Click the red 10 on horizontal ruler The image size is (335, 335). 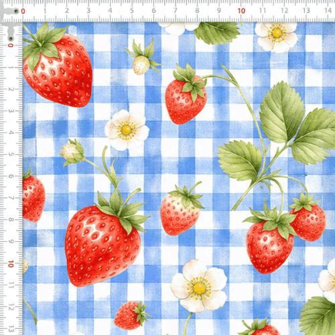241,11
